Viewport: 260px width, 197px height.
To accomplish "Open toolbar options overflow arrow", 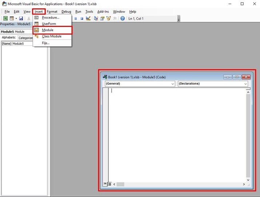I will [x=179, y=19].
